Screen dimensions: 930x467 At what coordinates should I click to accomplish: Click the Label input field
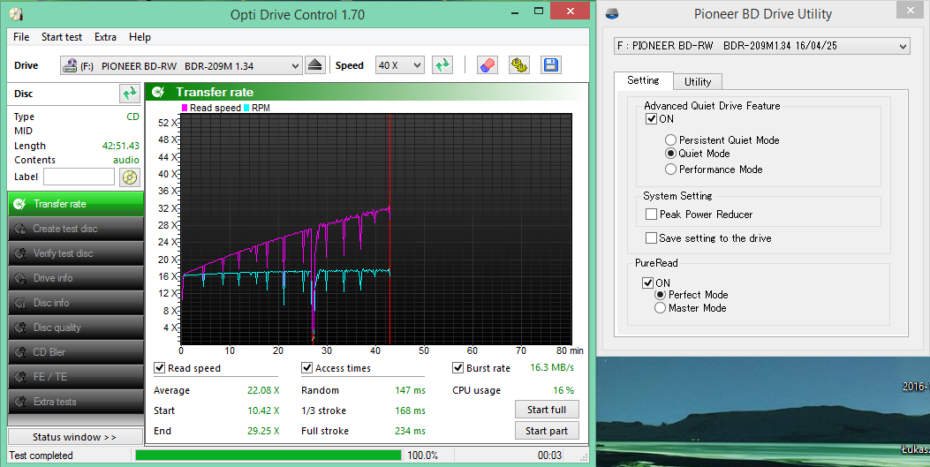tap(79, 177)
